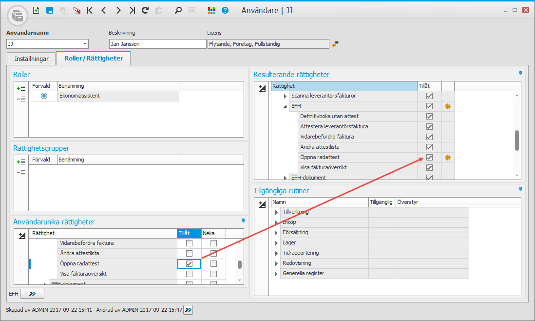
Task: Open the Användarnamn dropdown
Action: pos(85,44)
